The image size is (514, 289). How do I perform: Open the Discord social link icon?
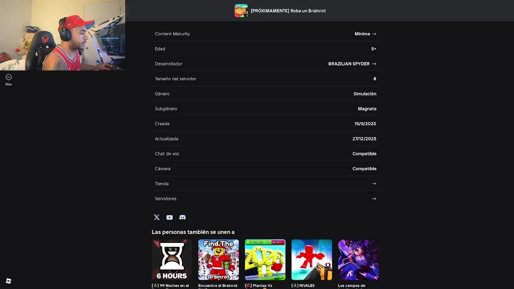pyautogui.click(x=182, y=217)
